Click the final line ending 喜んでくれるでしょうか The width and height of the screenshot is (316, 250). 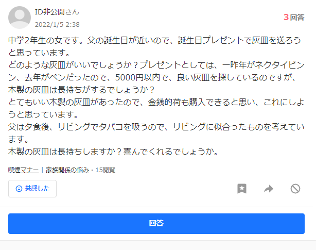pos(113,152)
